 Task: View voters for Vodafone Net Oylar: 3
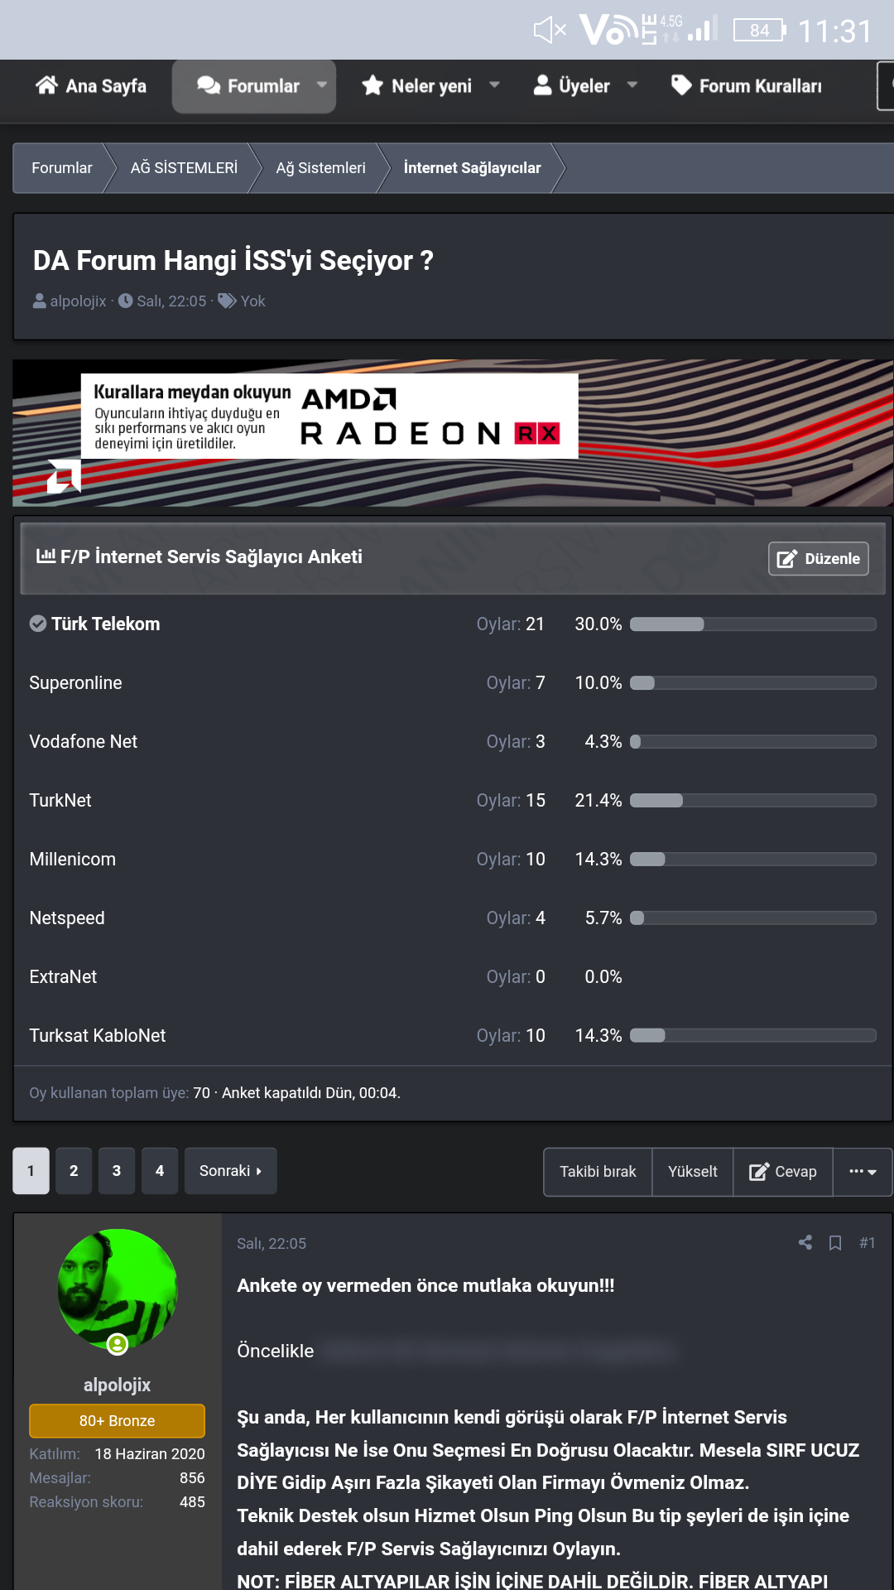516,742
